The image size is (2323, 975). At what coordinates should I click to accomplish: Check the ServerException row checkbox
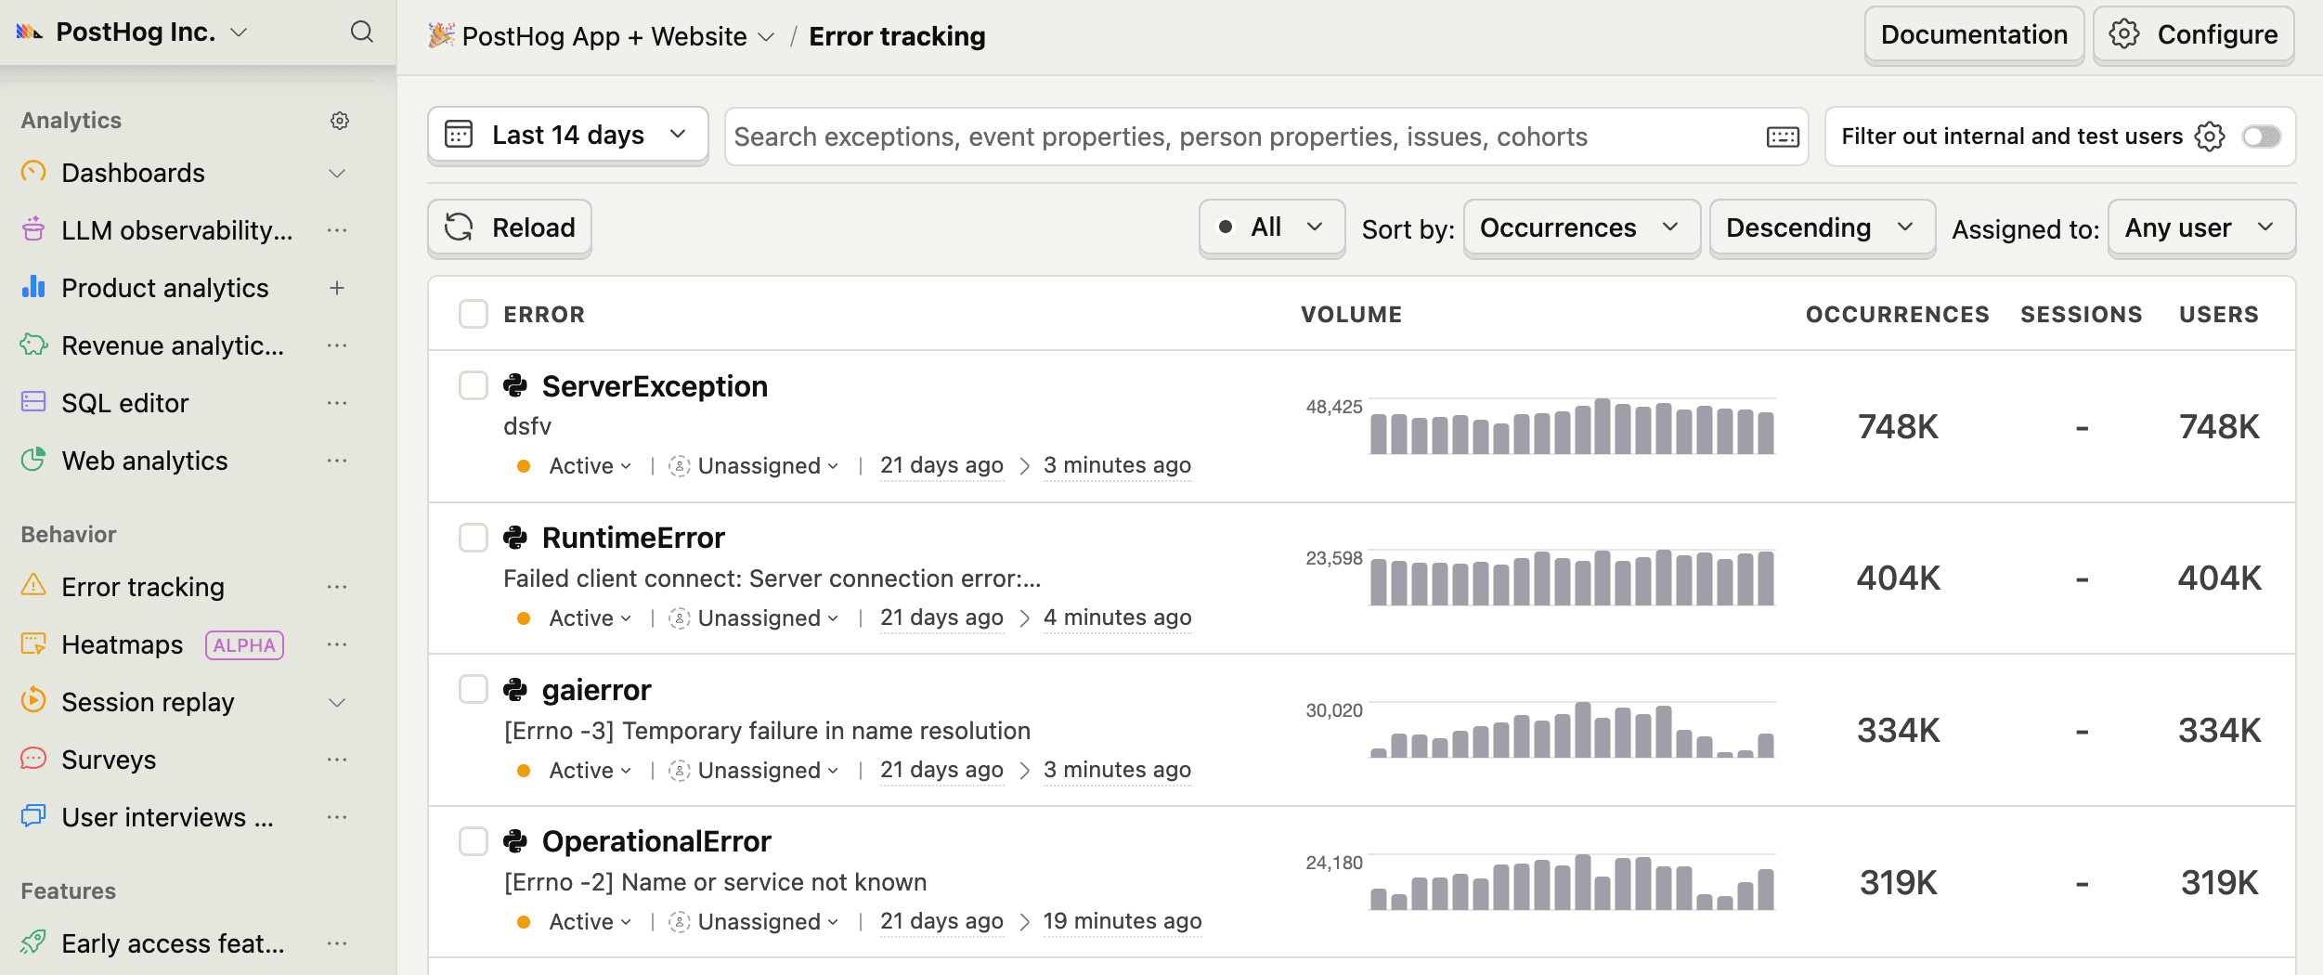tap(474, 385)
